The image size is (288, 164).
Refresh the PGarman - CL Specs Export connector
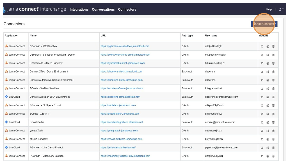262,106
